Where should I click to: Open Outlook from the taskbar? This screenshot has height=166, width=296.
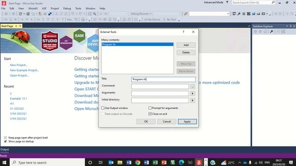coord(111,162)
